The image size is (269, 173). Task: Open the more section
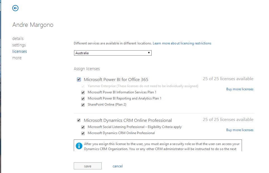point(17,58)
